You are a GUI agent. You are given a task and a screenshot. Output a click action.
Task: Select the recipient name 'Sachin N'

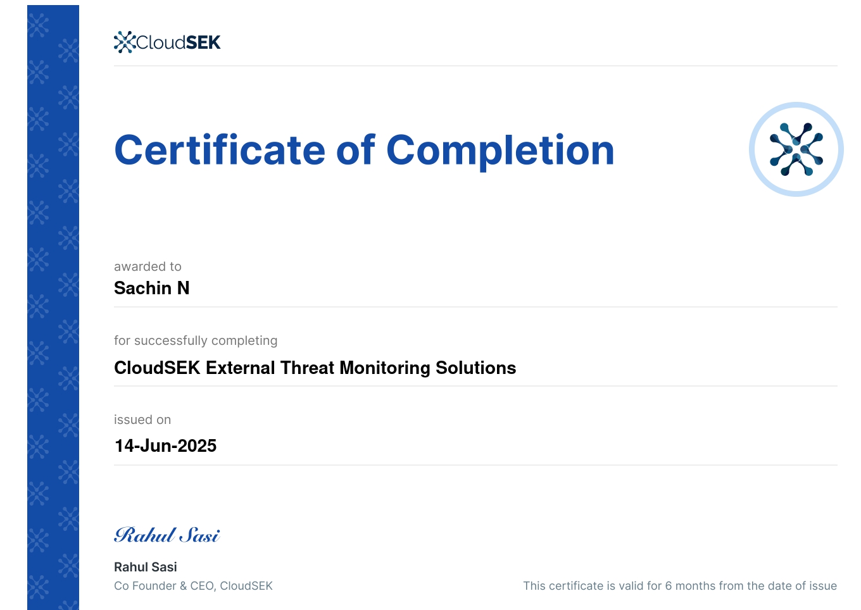(152, 288)
